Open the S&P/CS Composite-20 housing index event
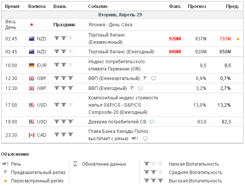The height and width of the screenshot is (187, 245). [123, 105]
